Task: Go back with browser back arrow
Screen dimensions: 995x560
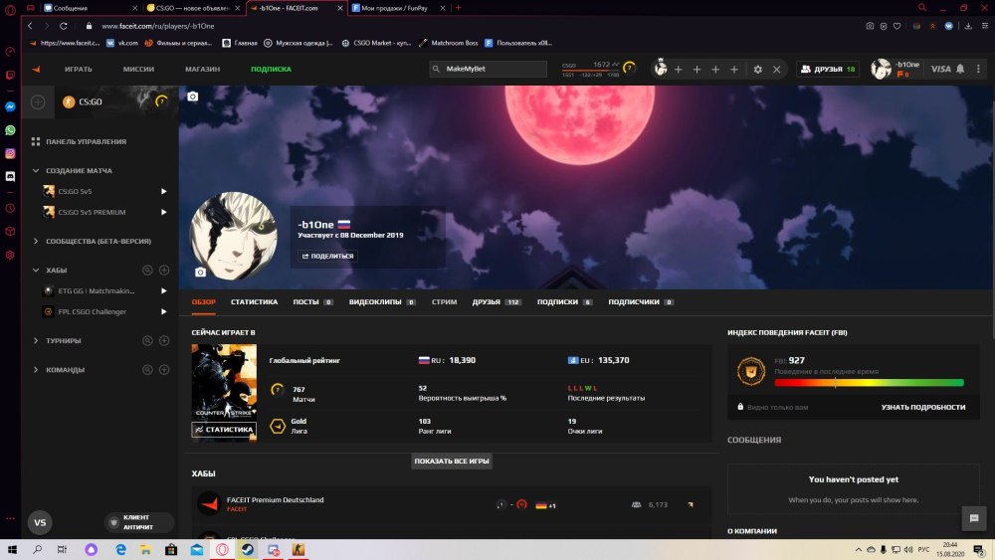Action: click(x=30, y=26)
